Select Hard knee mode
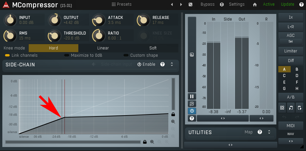Image resolution: width=306 pixels, height=151 pixels. coord(53,48)
